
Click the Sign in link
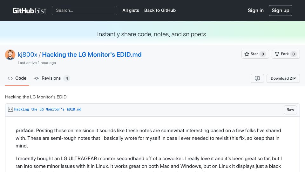click(x=255, y=11)
